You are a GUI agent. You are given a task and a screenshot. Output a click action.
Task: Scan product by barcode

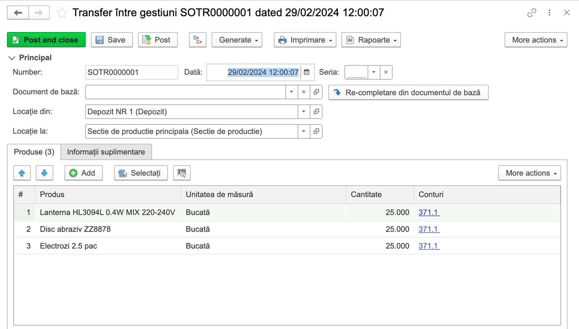(x=182, y=173)
